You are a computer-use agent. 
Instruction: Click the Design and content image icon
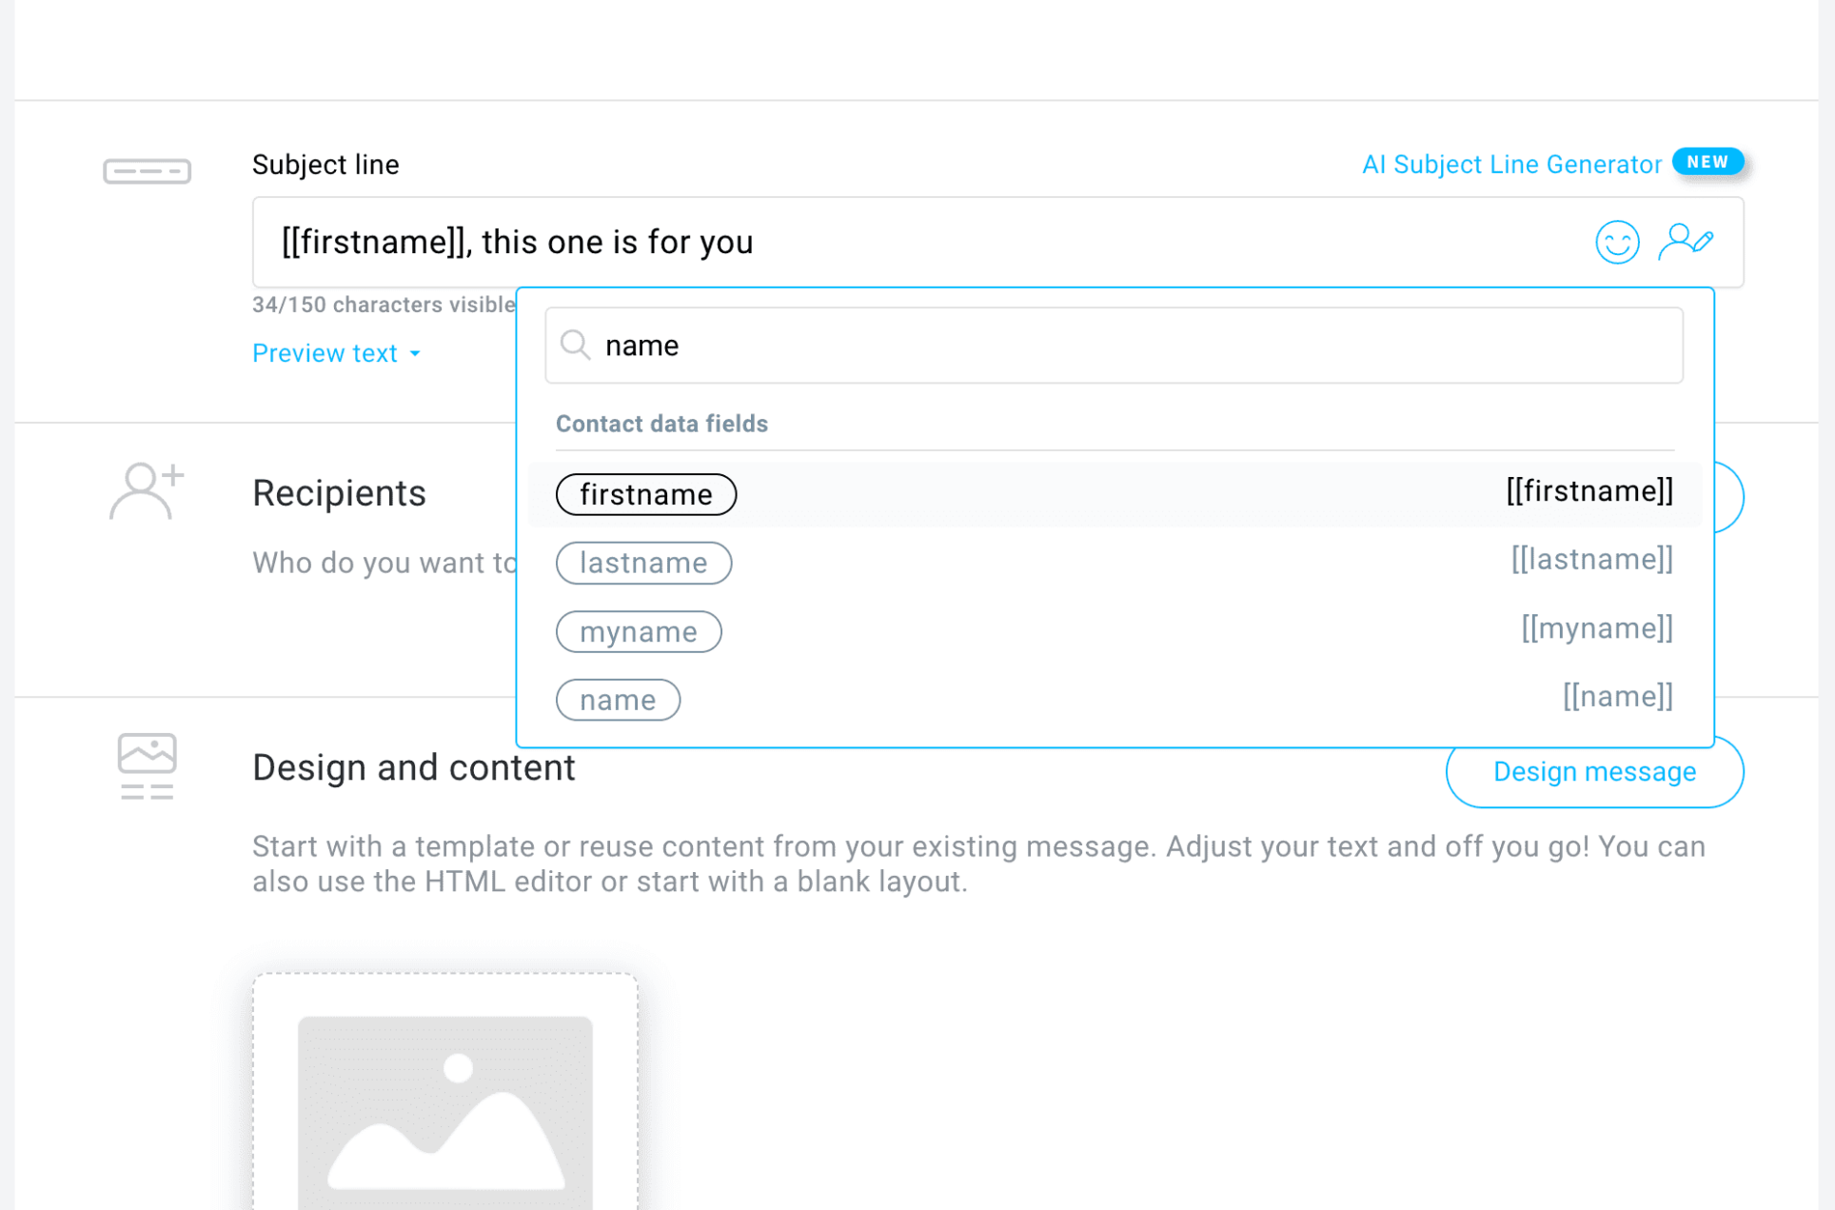pyautogui.click(x=147, y=764)
